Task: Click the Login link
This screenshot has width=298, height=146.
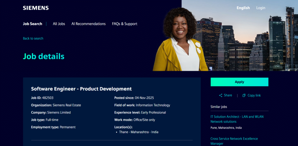Action: click(x=260, y=8)
